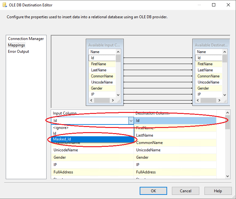Viewport: 236px width, 199px height.
Task: Open the Input Column dropdown arrow
Action: click(x=131, y=121)
